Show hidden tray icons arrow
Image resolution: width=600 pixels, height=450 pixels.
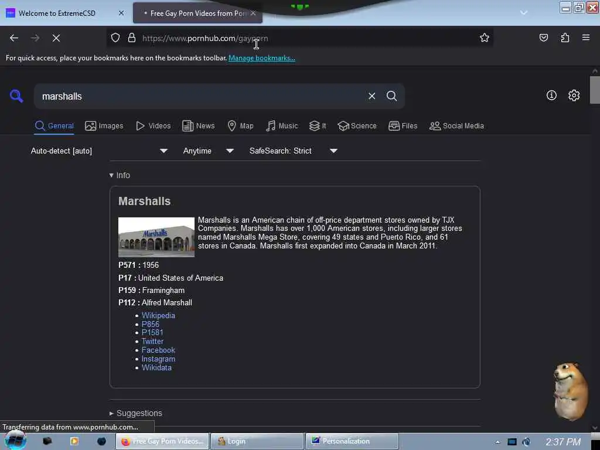[497, 442]
